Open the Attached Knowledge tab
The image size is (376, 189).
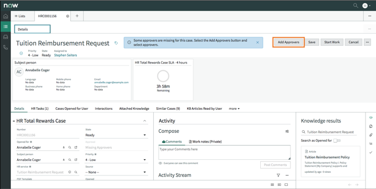[x=134, y=108]
